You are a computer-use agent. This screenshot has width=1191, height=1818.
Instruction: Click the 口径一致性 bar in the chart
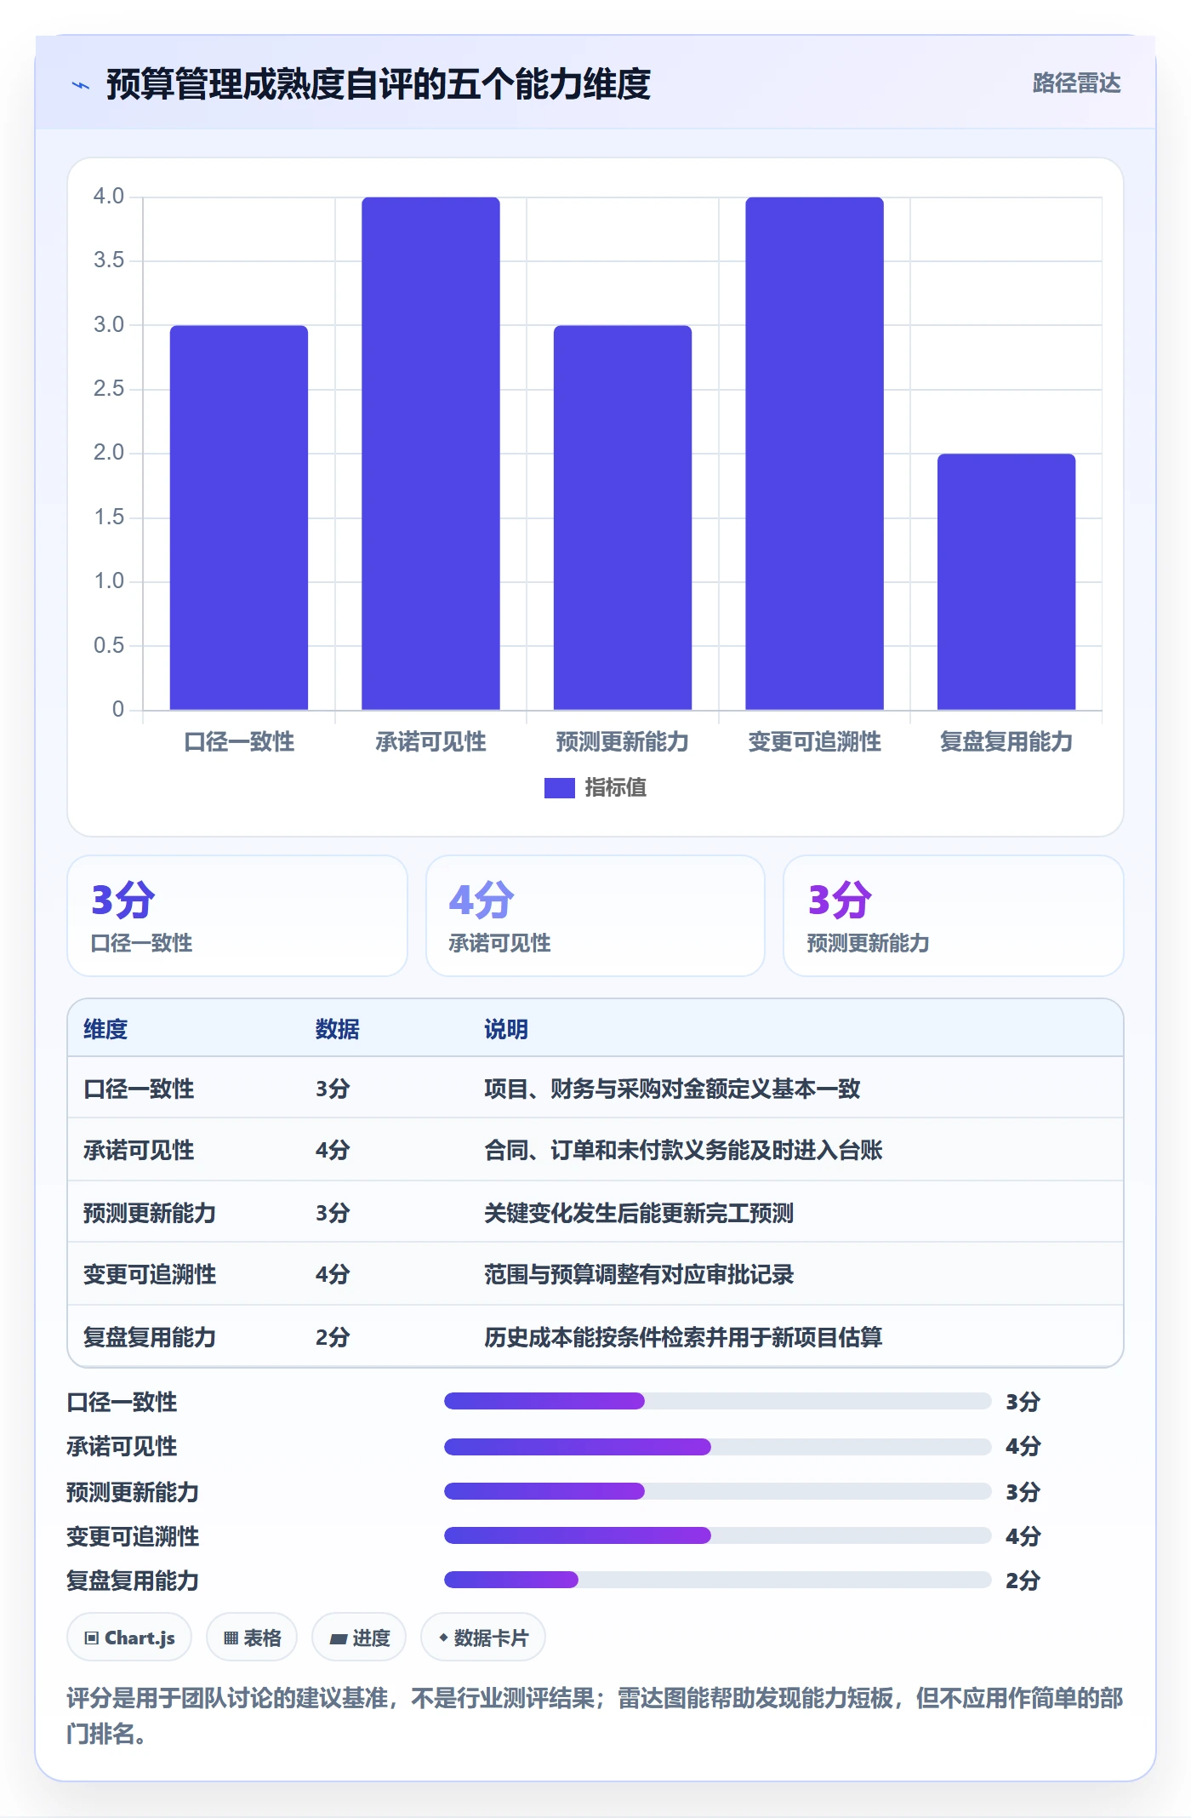(x=239, y=517)
